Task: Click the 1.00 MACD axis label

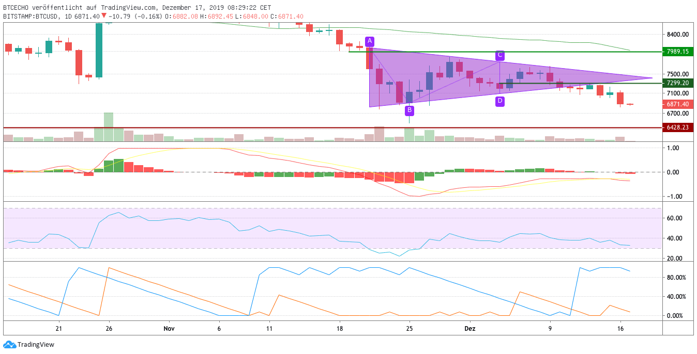Action: point(672,148)
